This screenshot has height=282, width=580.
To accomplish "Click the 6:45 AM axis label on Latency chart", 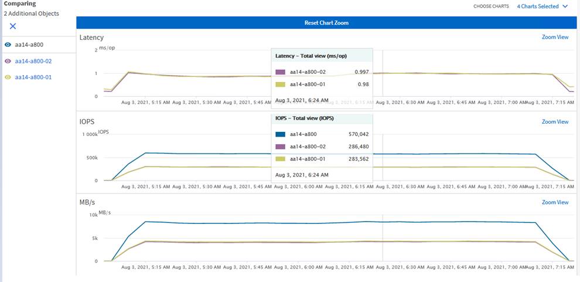I will 451,103.
